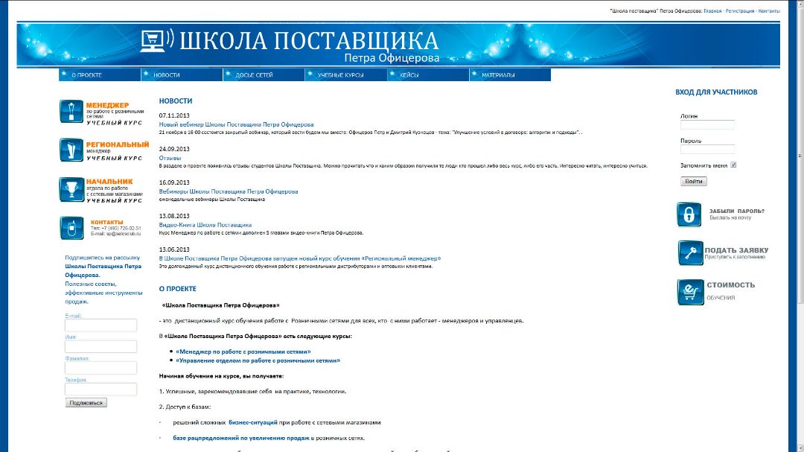Click the Забыли пароль? text link
Image resolution: width=804 pixels, height=452 pixels.
[x=737, y=211]
